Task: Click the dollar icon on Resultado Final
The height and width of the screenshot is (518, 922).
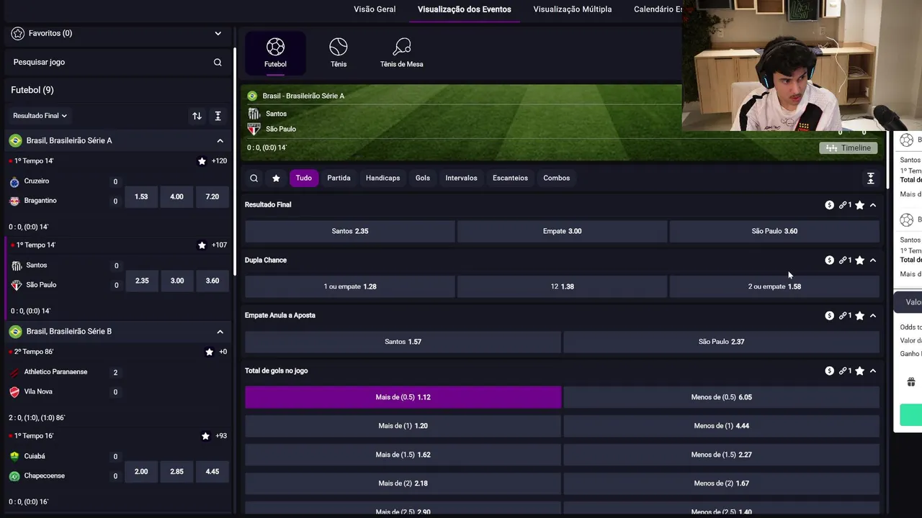Action: coord(830,205)
